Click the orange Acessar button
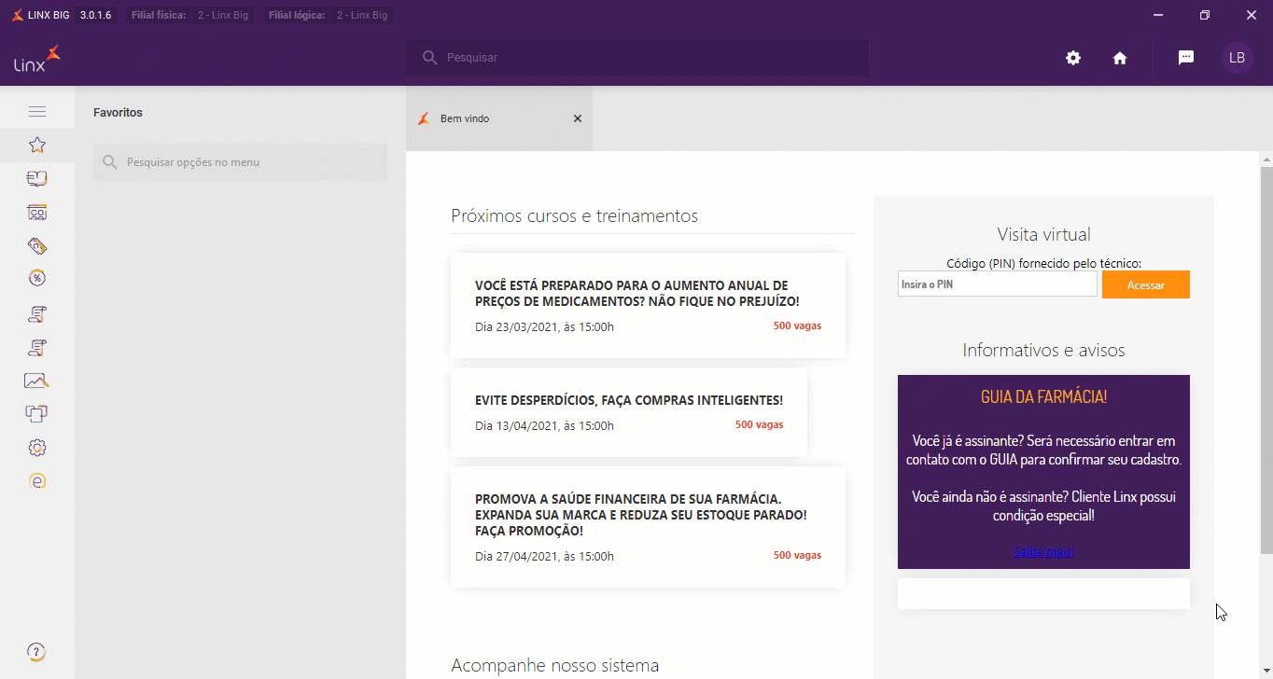 point(1145,284)
